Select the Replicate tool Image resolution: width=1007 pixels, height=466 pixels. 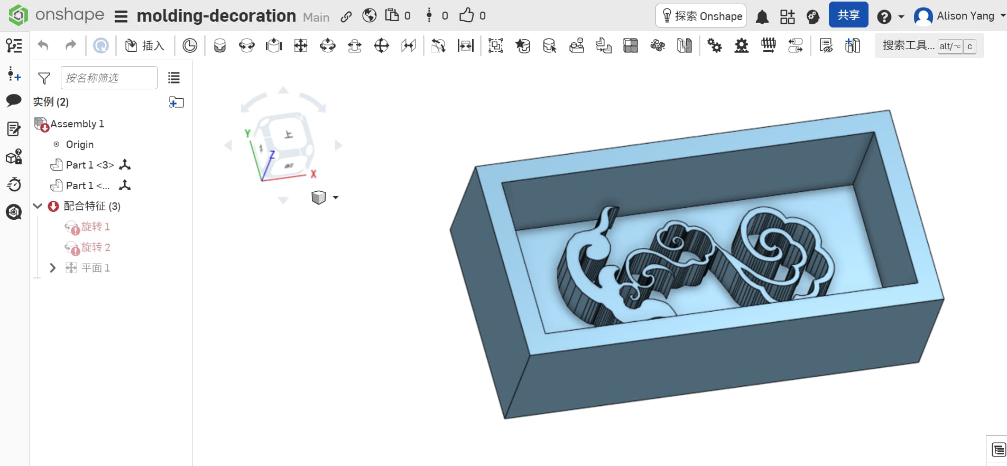tap(577, 46)
